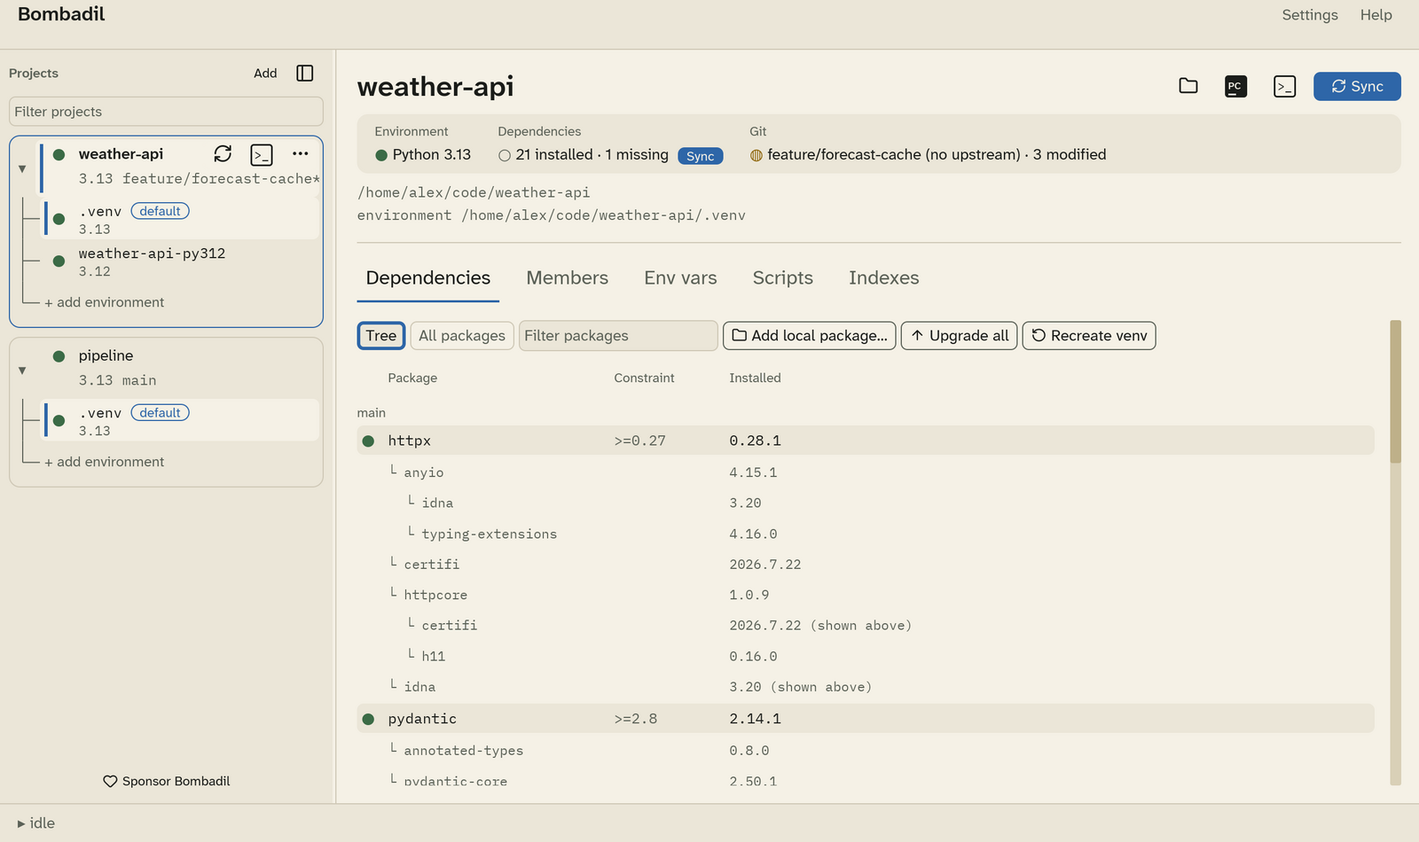Open the Indexes tab
Screen dimensions: 1419x842
point(884,278)
